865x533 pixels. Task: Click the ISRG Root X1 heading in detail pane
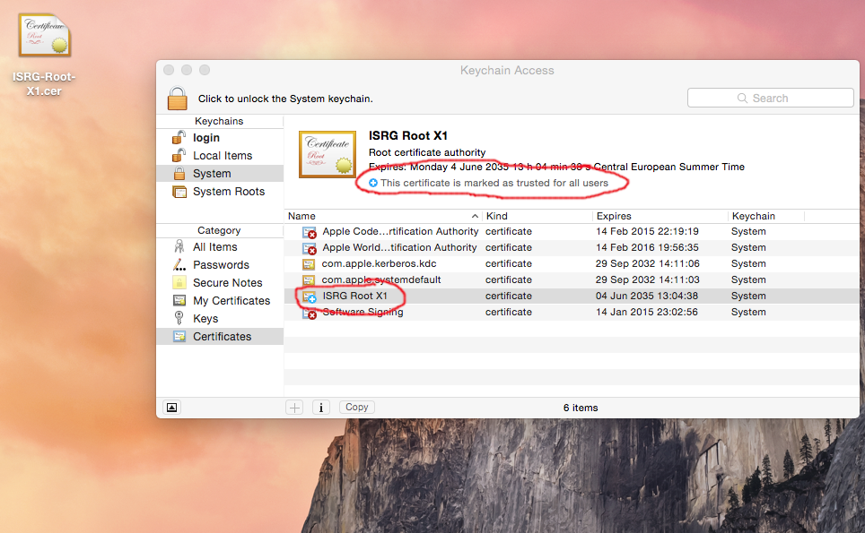408,135
